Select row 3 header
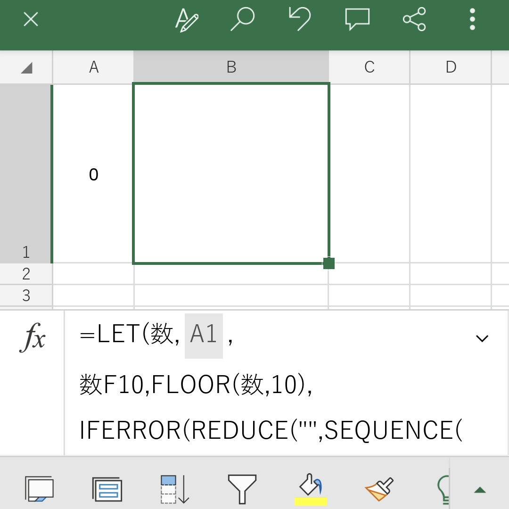The width and height of the screenshot is (509, 509). 26,296
